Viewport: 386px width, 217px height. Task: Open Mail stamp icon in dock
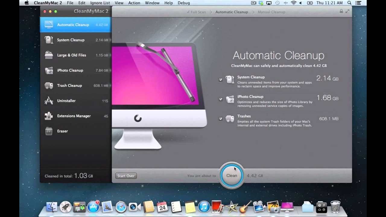coord(107,207)
